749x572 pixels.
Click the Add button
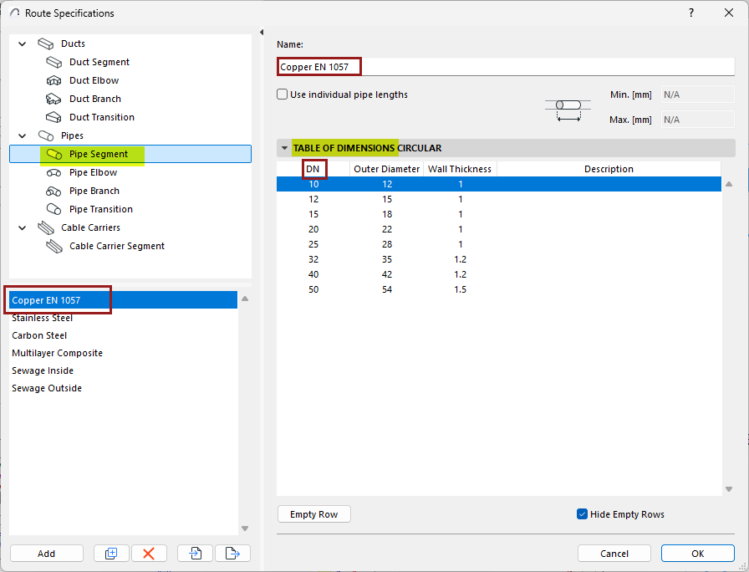[46, 554]
